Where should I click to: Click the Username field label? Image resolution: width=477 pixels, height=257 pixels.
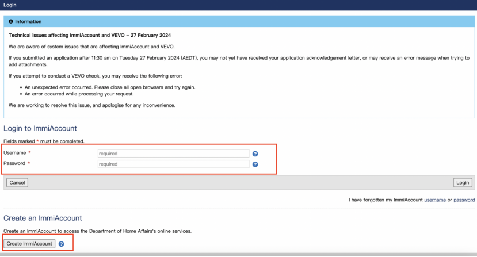click(15, 153)
